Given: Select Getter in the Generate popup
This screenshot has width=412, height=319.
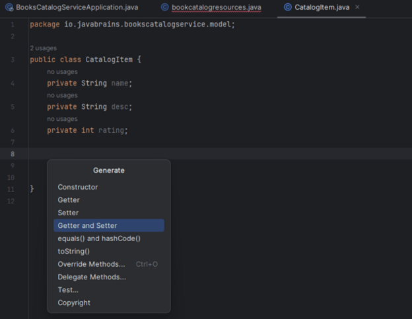Looking at the screenshot, I should click(69, 200).
